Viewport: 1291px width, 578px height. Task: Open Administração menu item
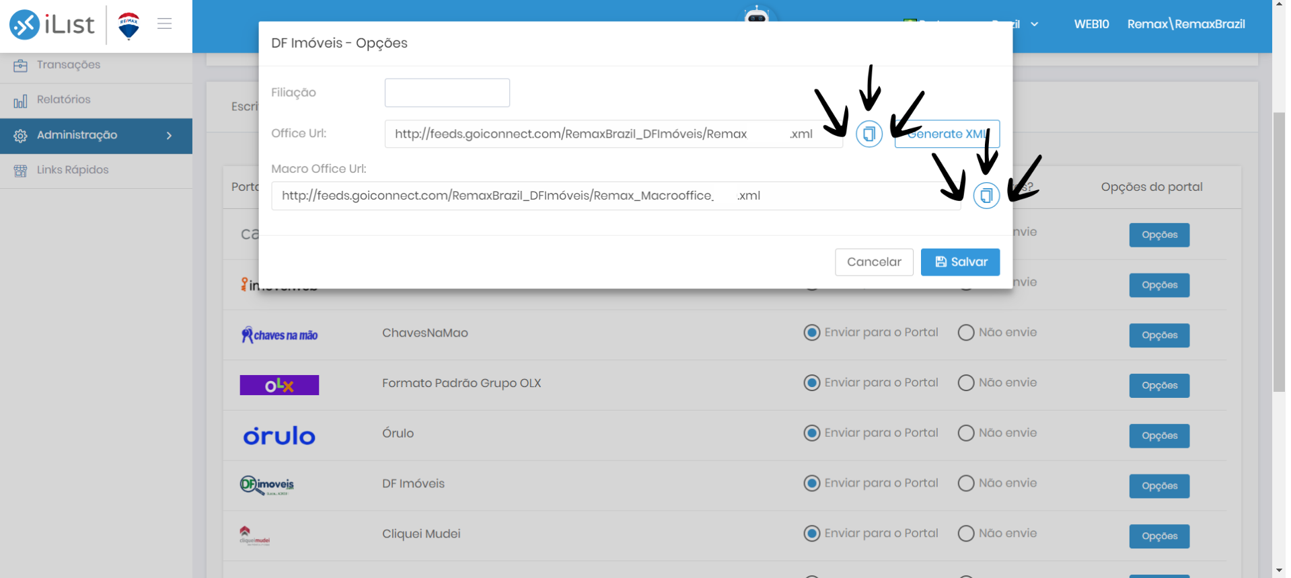pyautogui.click(x=96, y=136)
